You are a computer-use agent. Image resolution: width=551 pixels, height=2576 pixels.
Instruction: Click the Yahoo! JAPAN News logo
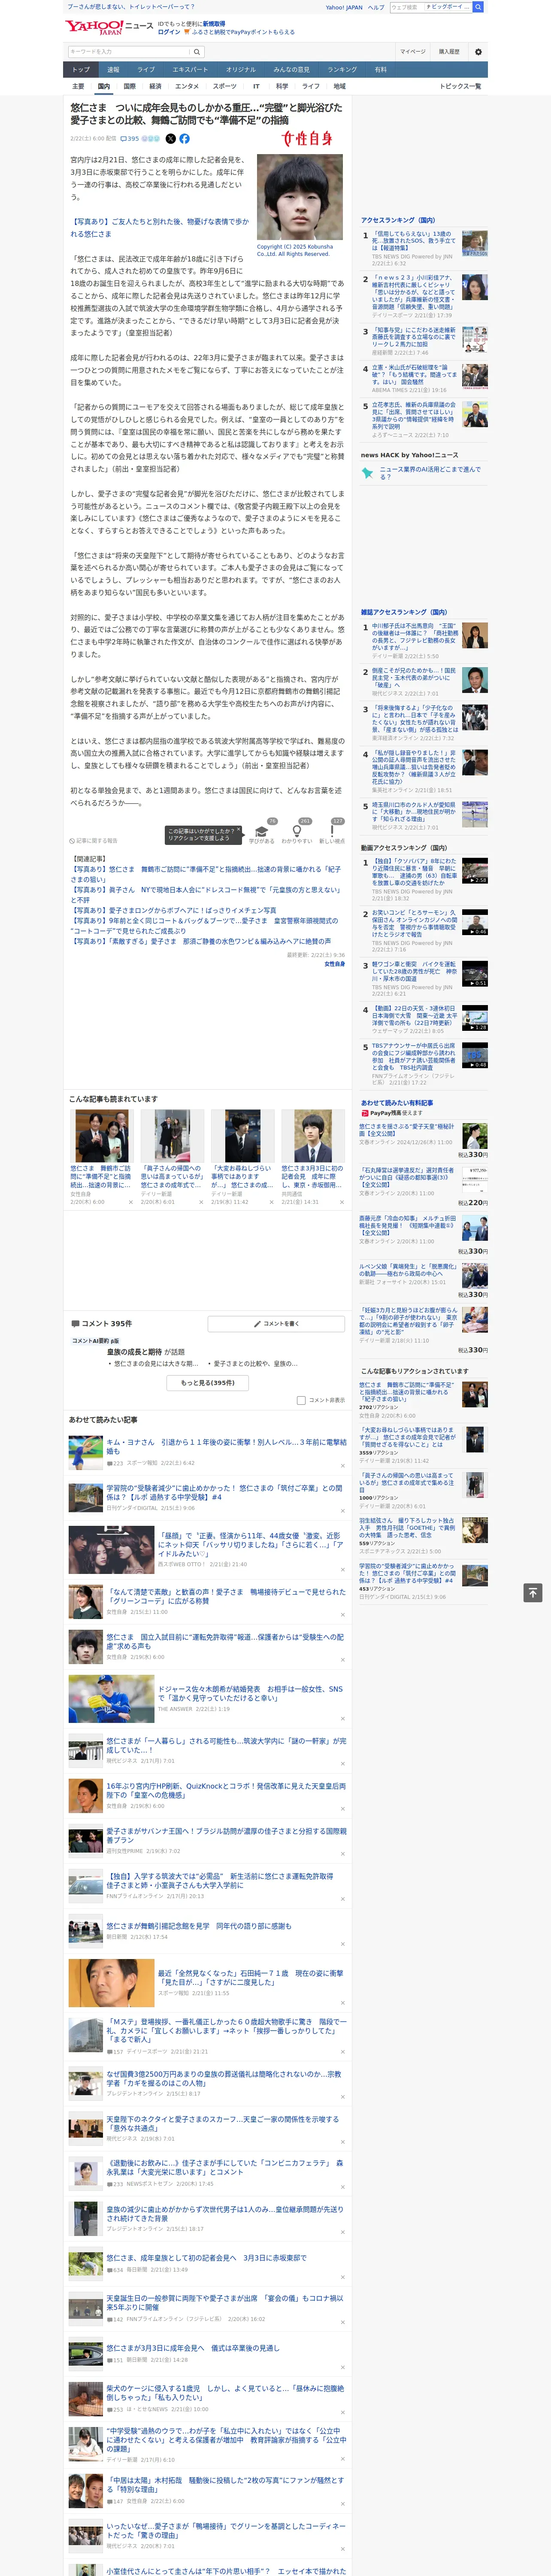pos(109,27)
